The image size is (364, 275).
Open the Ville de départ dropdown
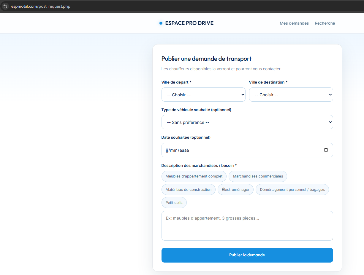[x=203, y=95]
